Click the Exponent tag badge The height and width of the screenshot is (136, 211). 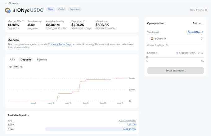click(74, 9)
